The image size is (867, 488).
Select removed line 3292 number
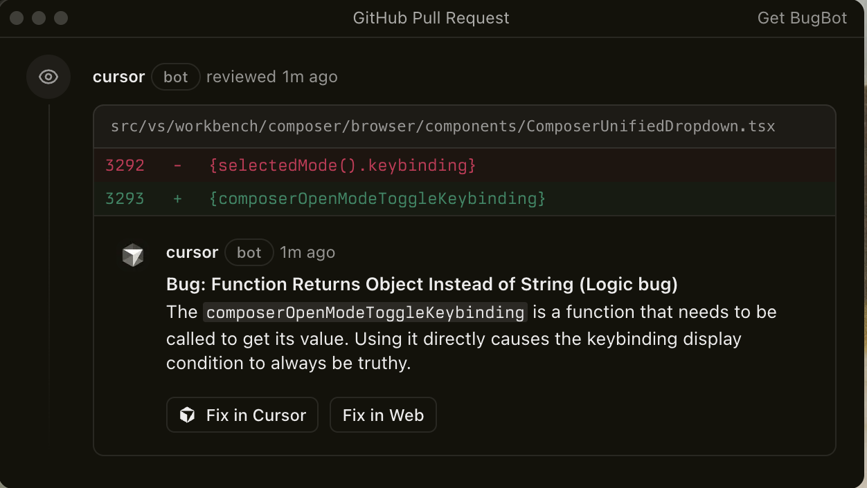[x=125, y=165]
